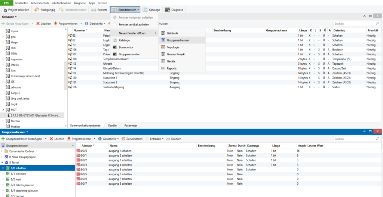
Task: Click Zurücksetzen icon in Gruppenadressen toolbar
Action: [x=123, y=139]
